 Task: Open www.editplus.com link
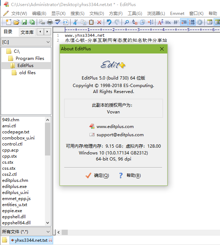click(115, 126)
